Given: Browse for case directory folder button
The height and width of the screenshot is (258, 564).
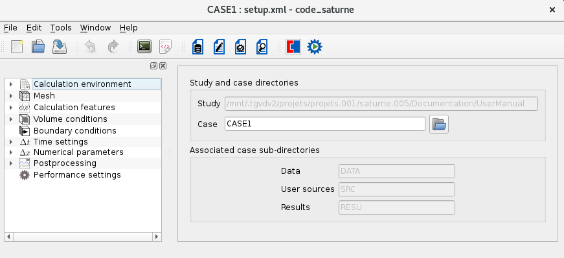Looking at the screenshot, I should 439,124.
